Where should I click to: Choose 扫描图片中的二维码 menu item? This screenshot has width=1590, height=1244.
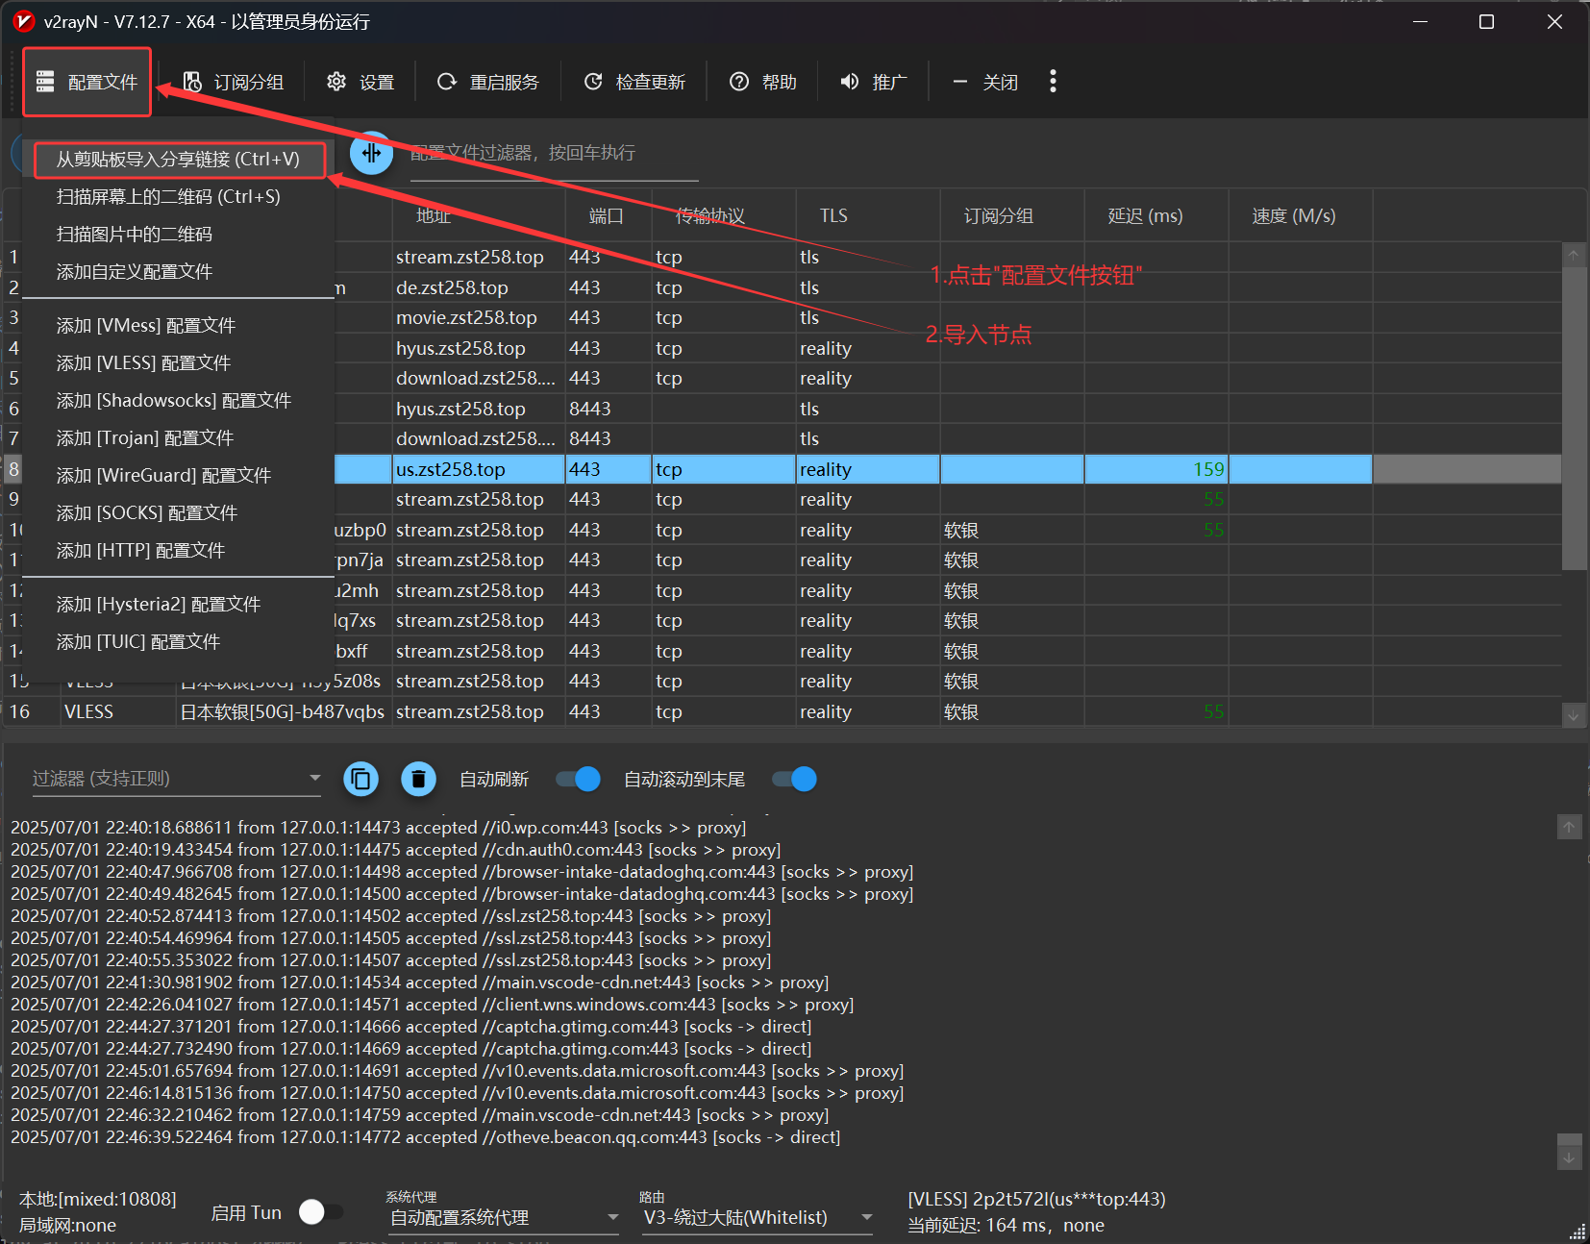pyautogui.click(x=179, y=235)
